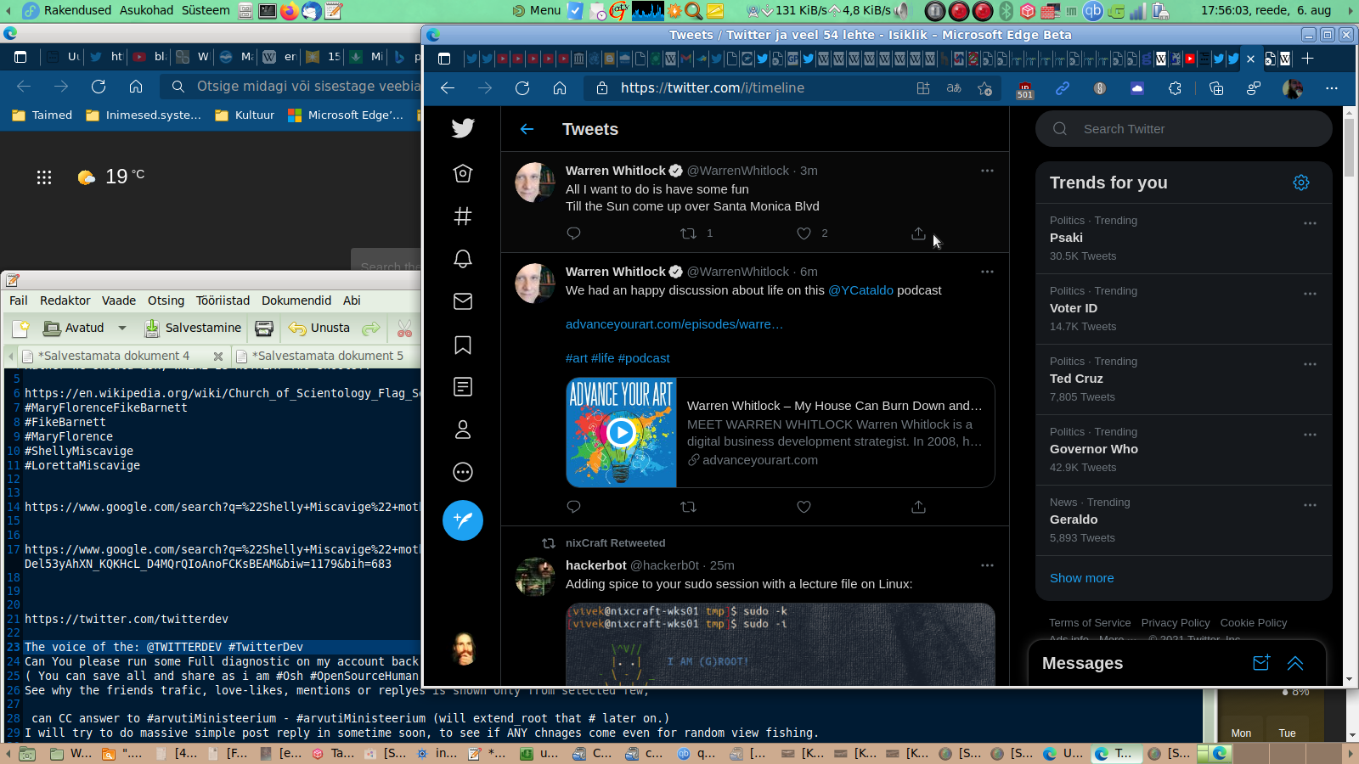Open Trends settings gear icon
This screenshot has height=764, width=1359.
click(1301, 183)
